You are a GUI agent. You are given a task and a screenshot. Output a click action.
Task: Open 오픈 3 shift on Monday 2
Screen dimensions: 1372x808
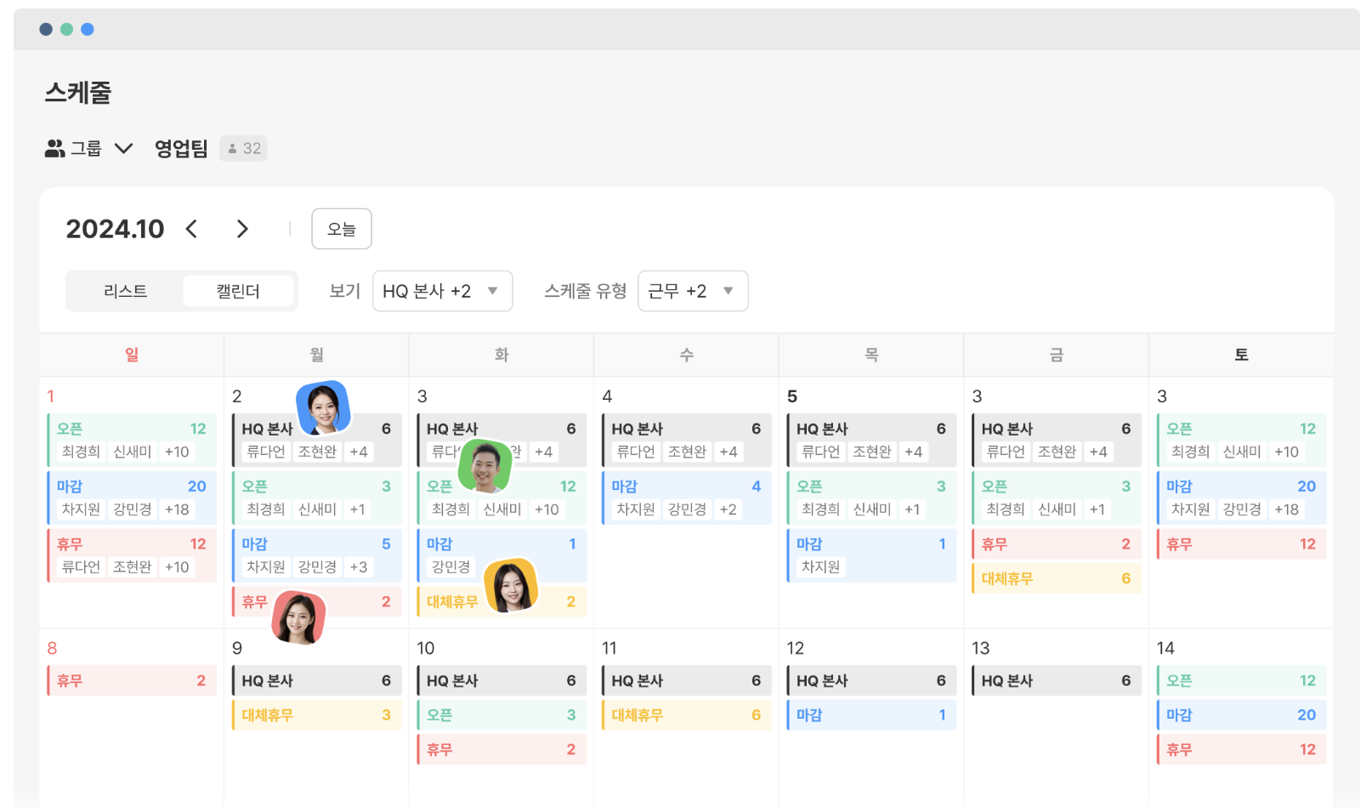316,498
